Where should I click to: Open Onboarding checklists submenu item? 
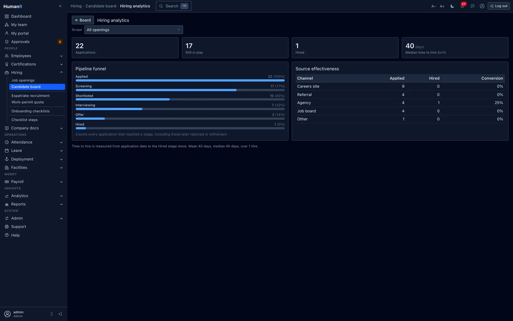pyautogui.click(x=37, y=111)
